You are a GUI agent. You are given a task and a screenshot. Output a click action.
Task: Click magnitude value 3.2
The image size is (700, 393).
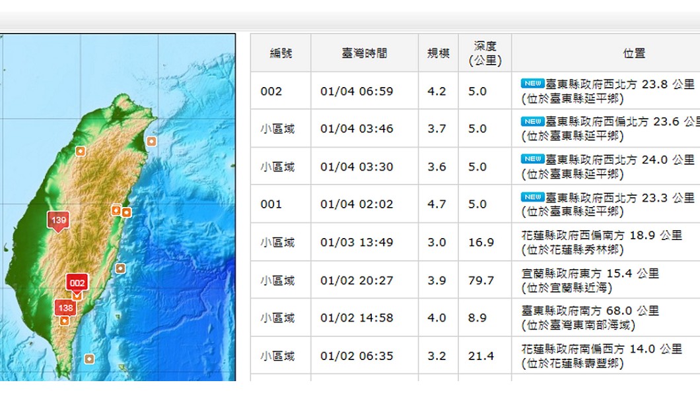click(437, 357)
